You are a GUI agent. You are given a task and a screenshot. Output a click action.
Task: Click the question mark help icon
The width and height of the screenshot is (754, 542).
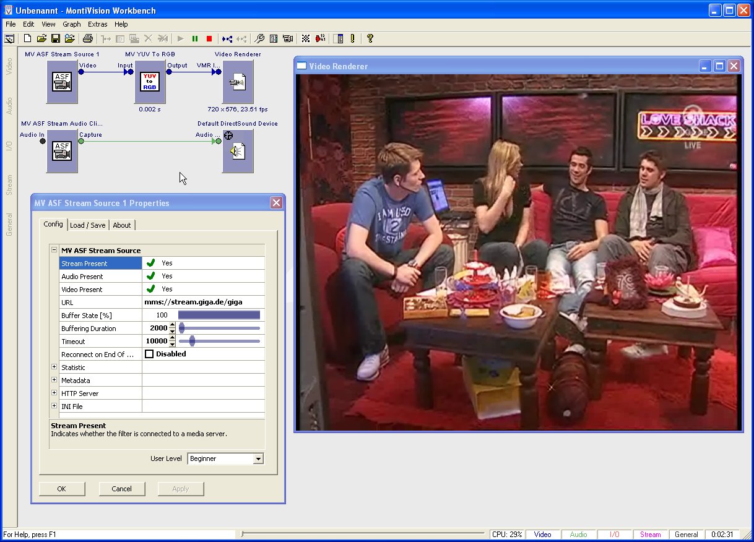[x=370, y=38]
